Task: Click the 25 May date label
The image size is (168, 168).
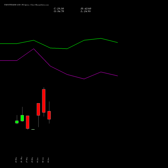Action: point(16,160)
